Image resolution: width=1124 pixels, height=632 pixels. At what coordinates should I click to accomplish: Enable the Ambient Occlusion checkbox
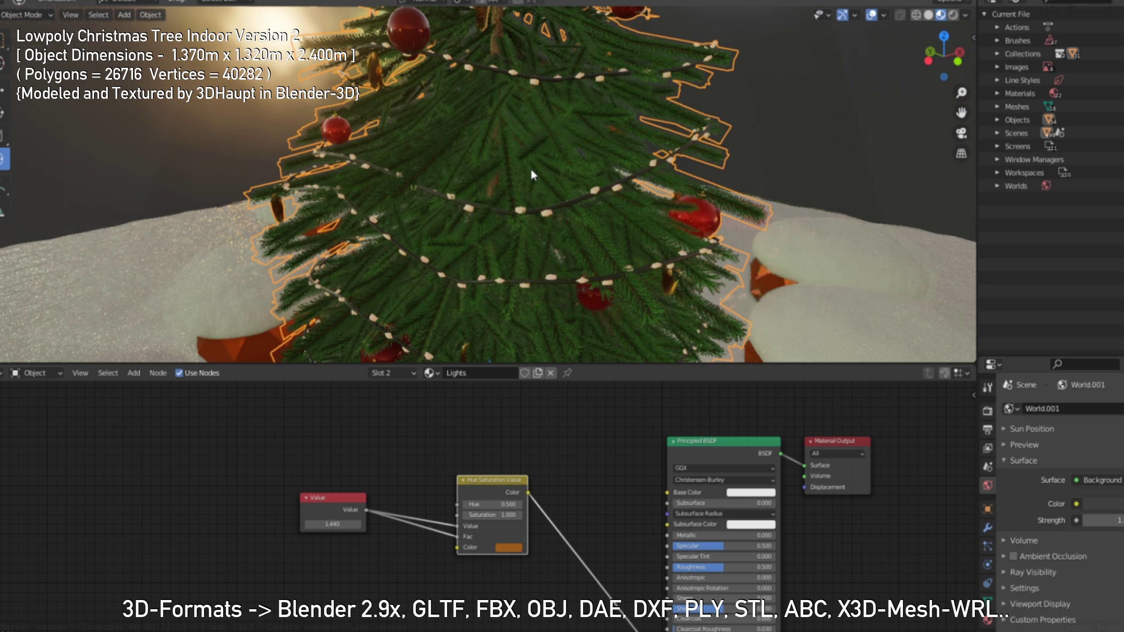coord(1014,556)
